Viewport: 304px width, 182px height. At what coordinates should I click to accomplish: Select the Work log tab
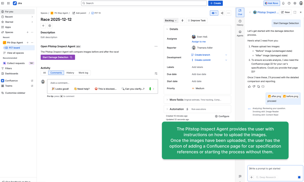point(83,73)
